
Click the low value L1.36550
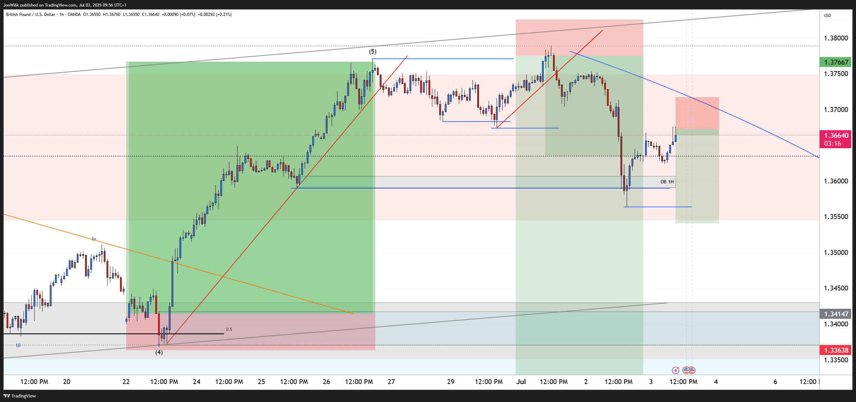tap(131, 15)
